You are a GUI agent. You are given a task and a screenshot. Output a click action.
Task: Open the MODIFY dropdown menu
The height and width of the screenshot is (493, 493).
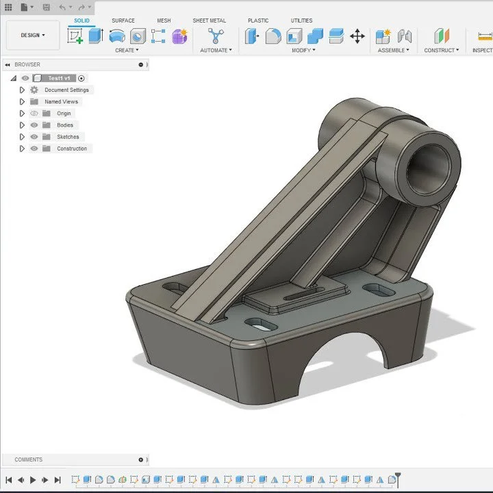point(303,50)
